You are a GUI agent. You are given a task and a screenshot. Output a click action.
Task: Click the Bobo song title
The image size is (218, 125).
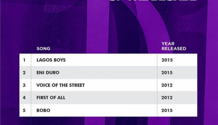click(43, 110)
